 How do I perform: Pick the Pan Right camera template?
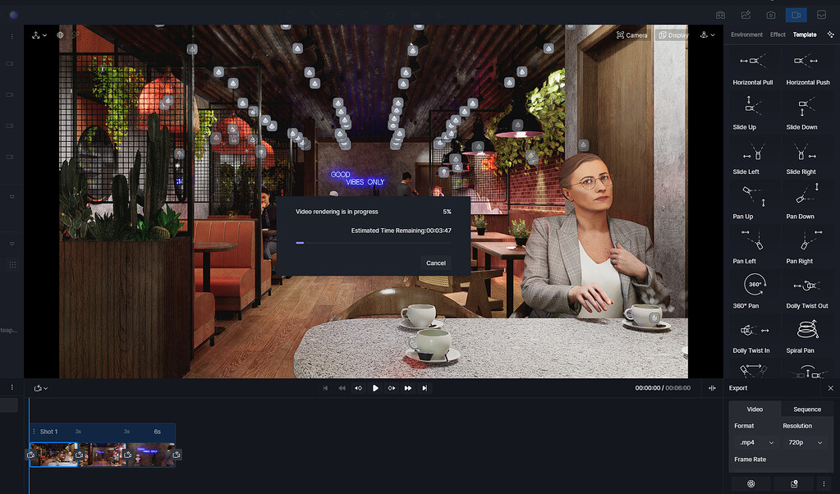click(807, 244)
